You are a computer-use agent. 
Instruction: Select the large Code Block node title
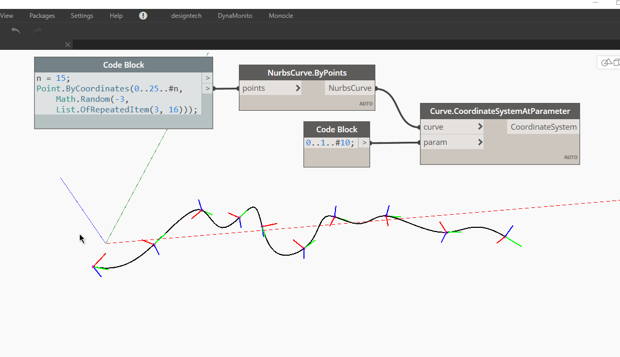[x=123, y=65]
